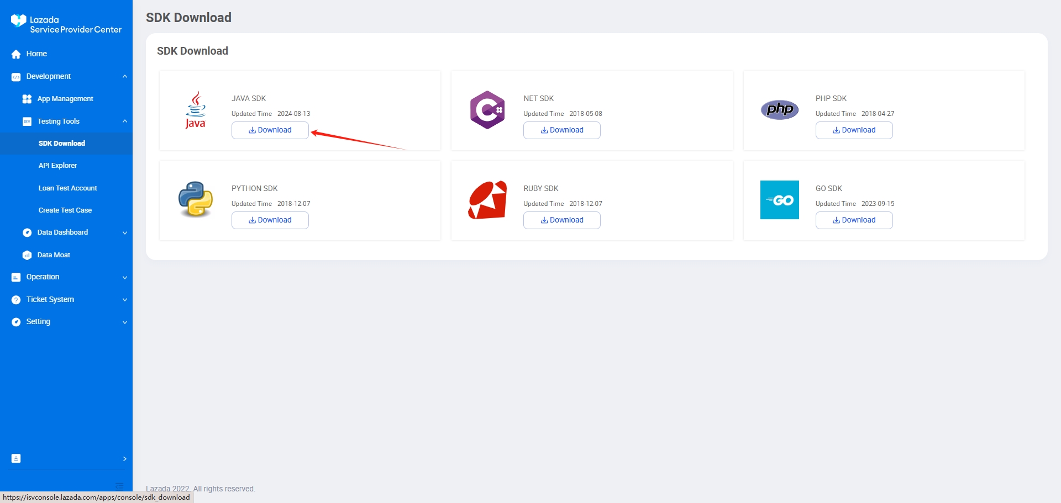Click the sidebar collapse hamburger icon
This screenshot has height=503, width=1061.
point(119,486)
